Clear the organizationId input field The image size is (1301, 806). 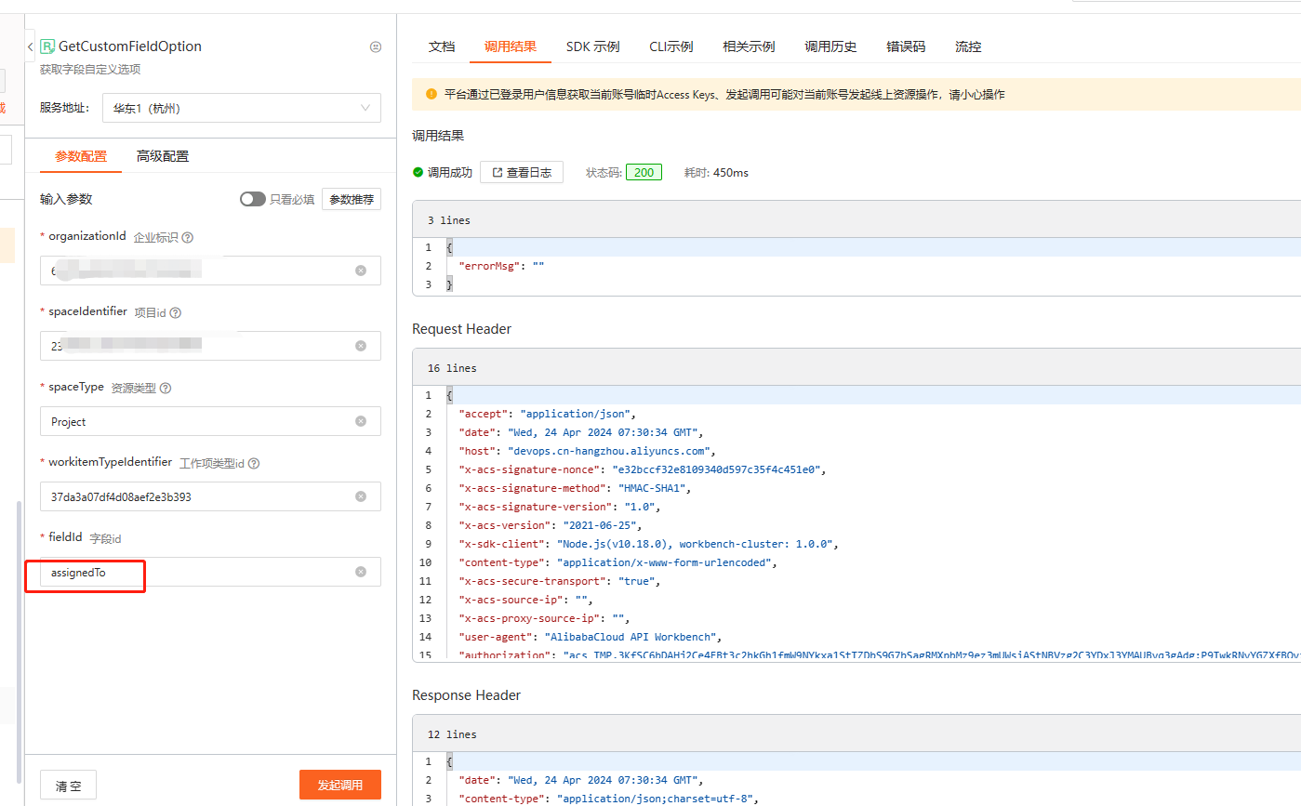(361, 271)
